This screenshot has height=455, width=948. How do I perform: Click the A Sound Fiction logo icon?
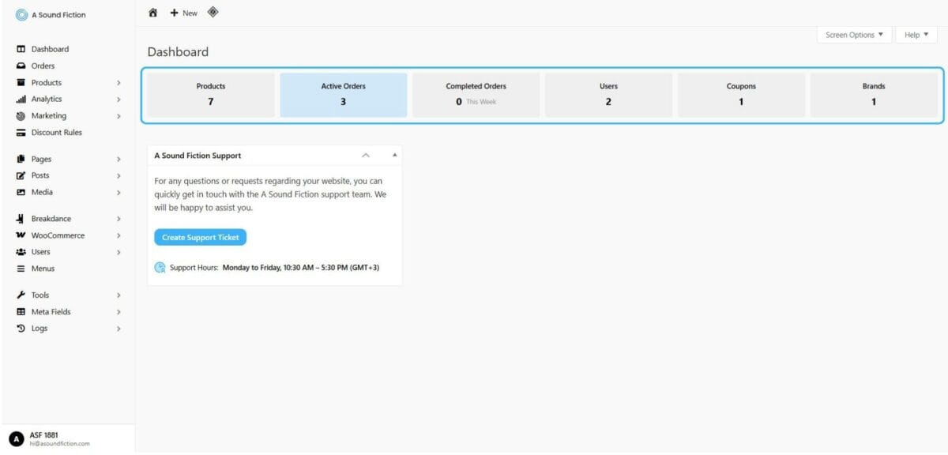[x=21, y=15]
